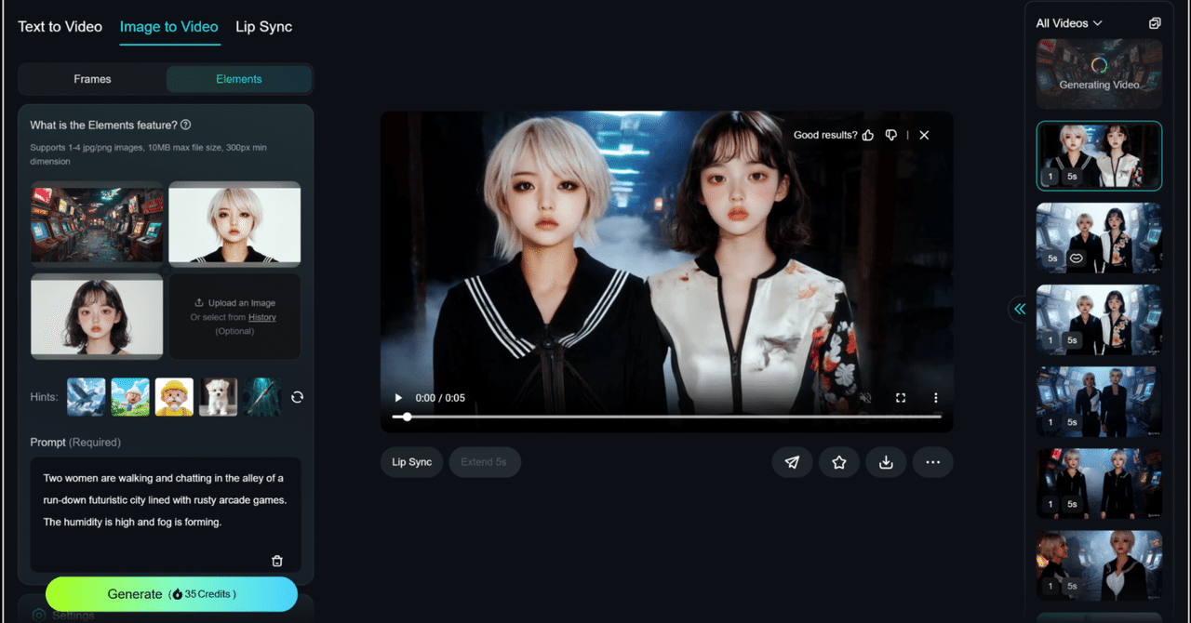Unmute the video player audio
The image size is (1191, 623).
coord(865,397)
